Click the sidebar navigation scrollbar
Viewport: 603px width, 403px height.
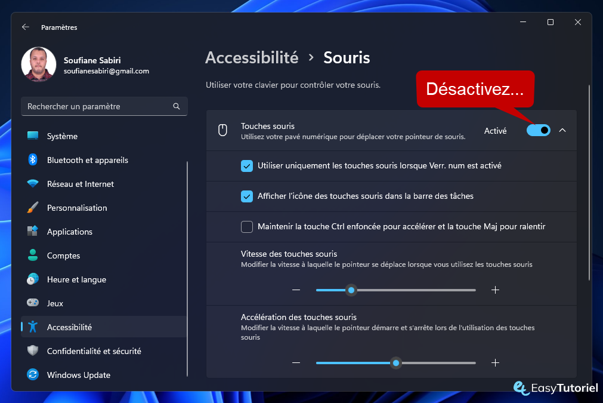187,269
